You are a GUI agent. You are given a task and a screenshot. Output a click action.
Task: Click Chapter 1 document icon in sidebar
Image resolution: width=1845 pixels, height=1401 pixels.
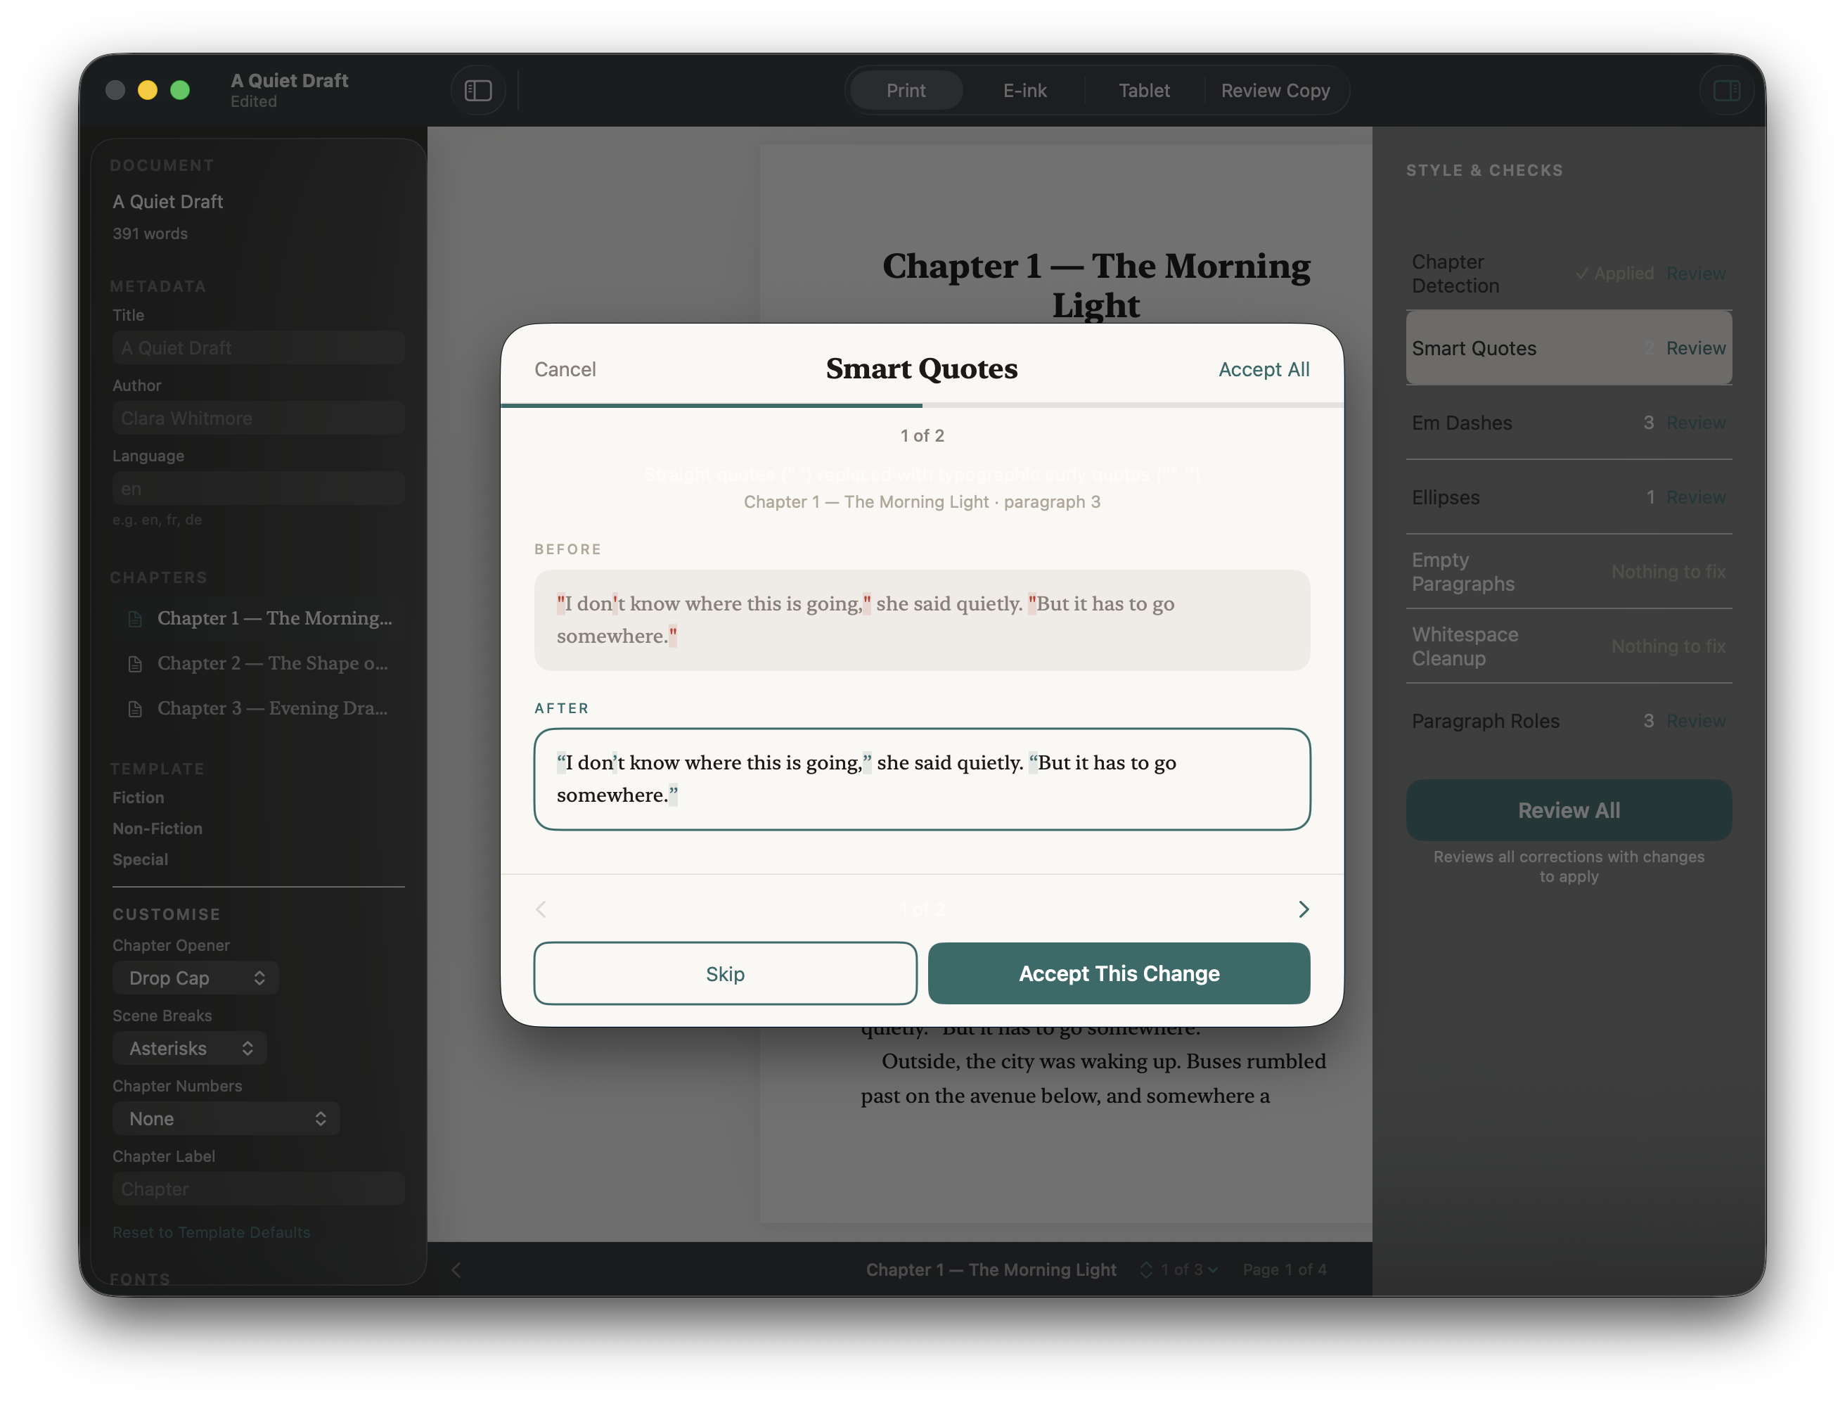tap(134, 618)
